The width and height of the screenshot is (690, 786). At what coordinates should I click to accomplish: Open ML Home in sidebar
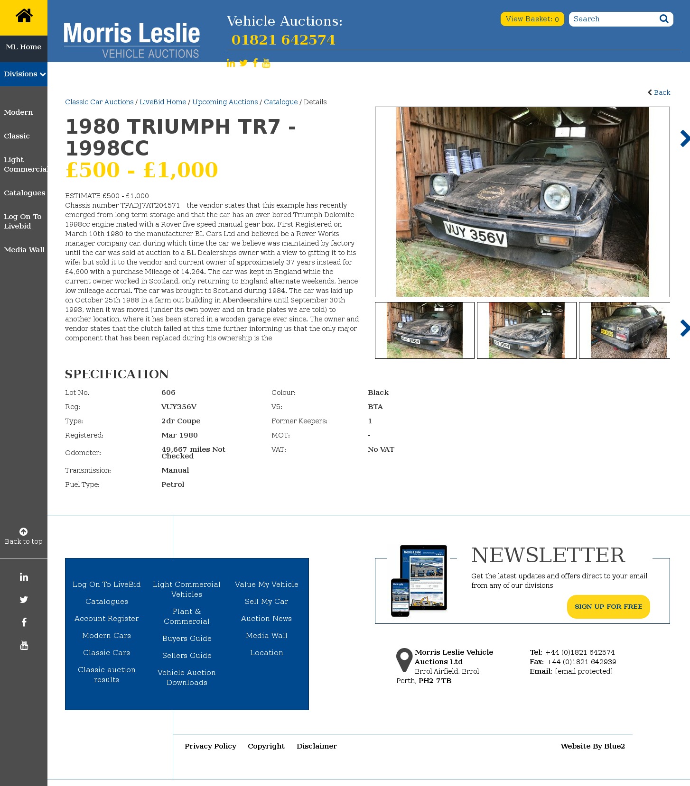coord(24,47)
